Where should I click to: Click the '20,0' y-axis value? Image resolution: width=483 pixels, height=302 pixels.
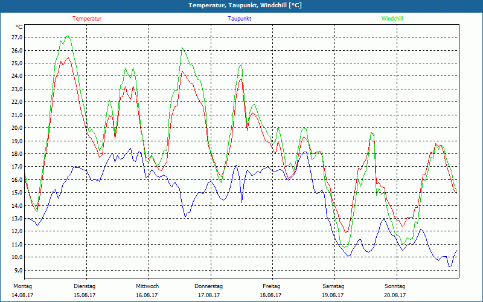(18, 128)
